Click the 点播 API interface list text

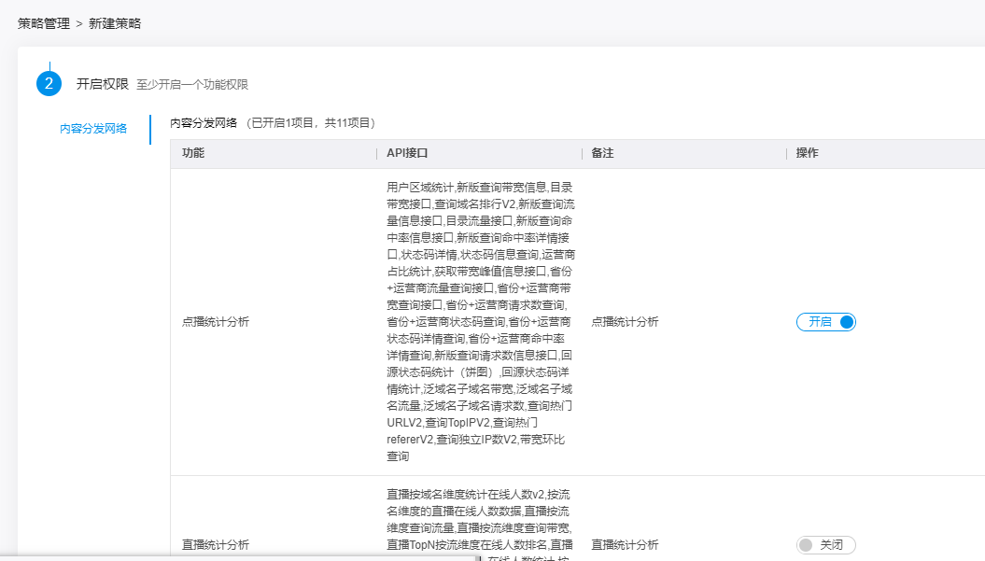click(479, 322)
